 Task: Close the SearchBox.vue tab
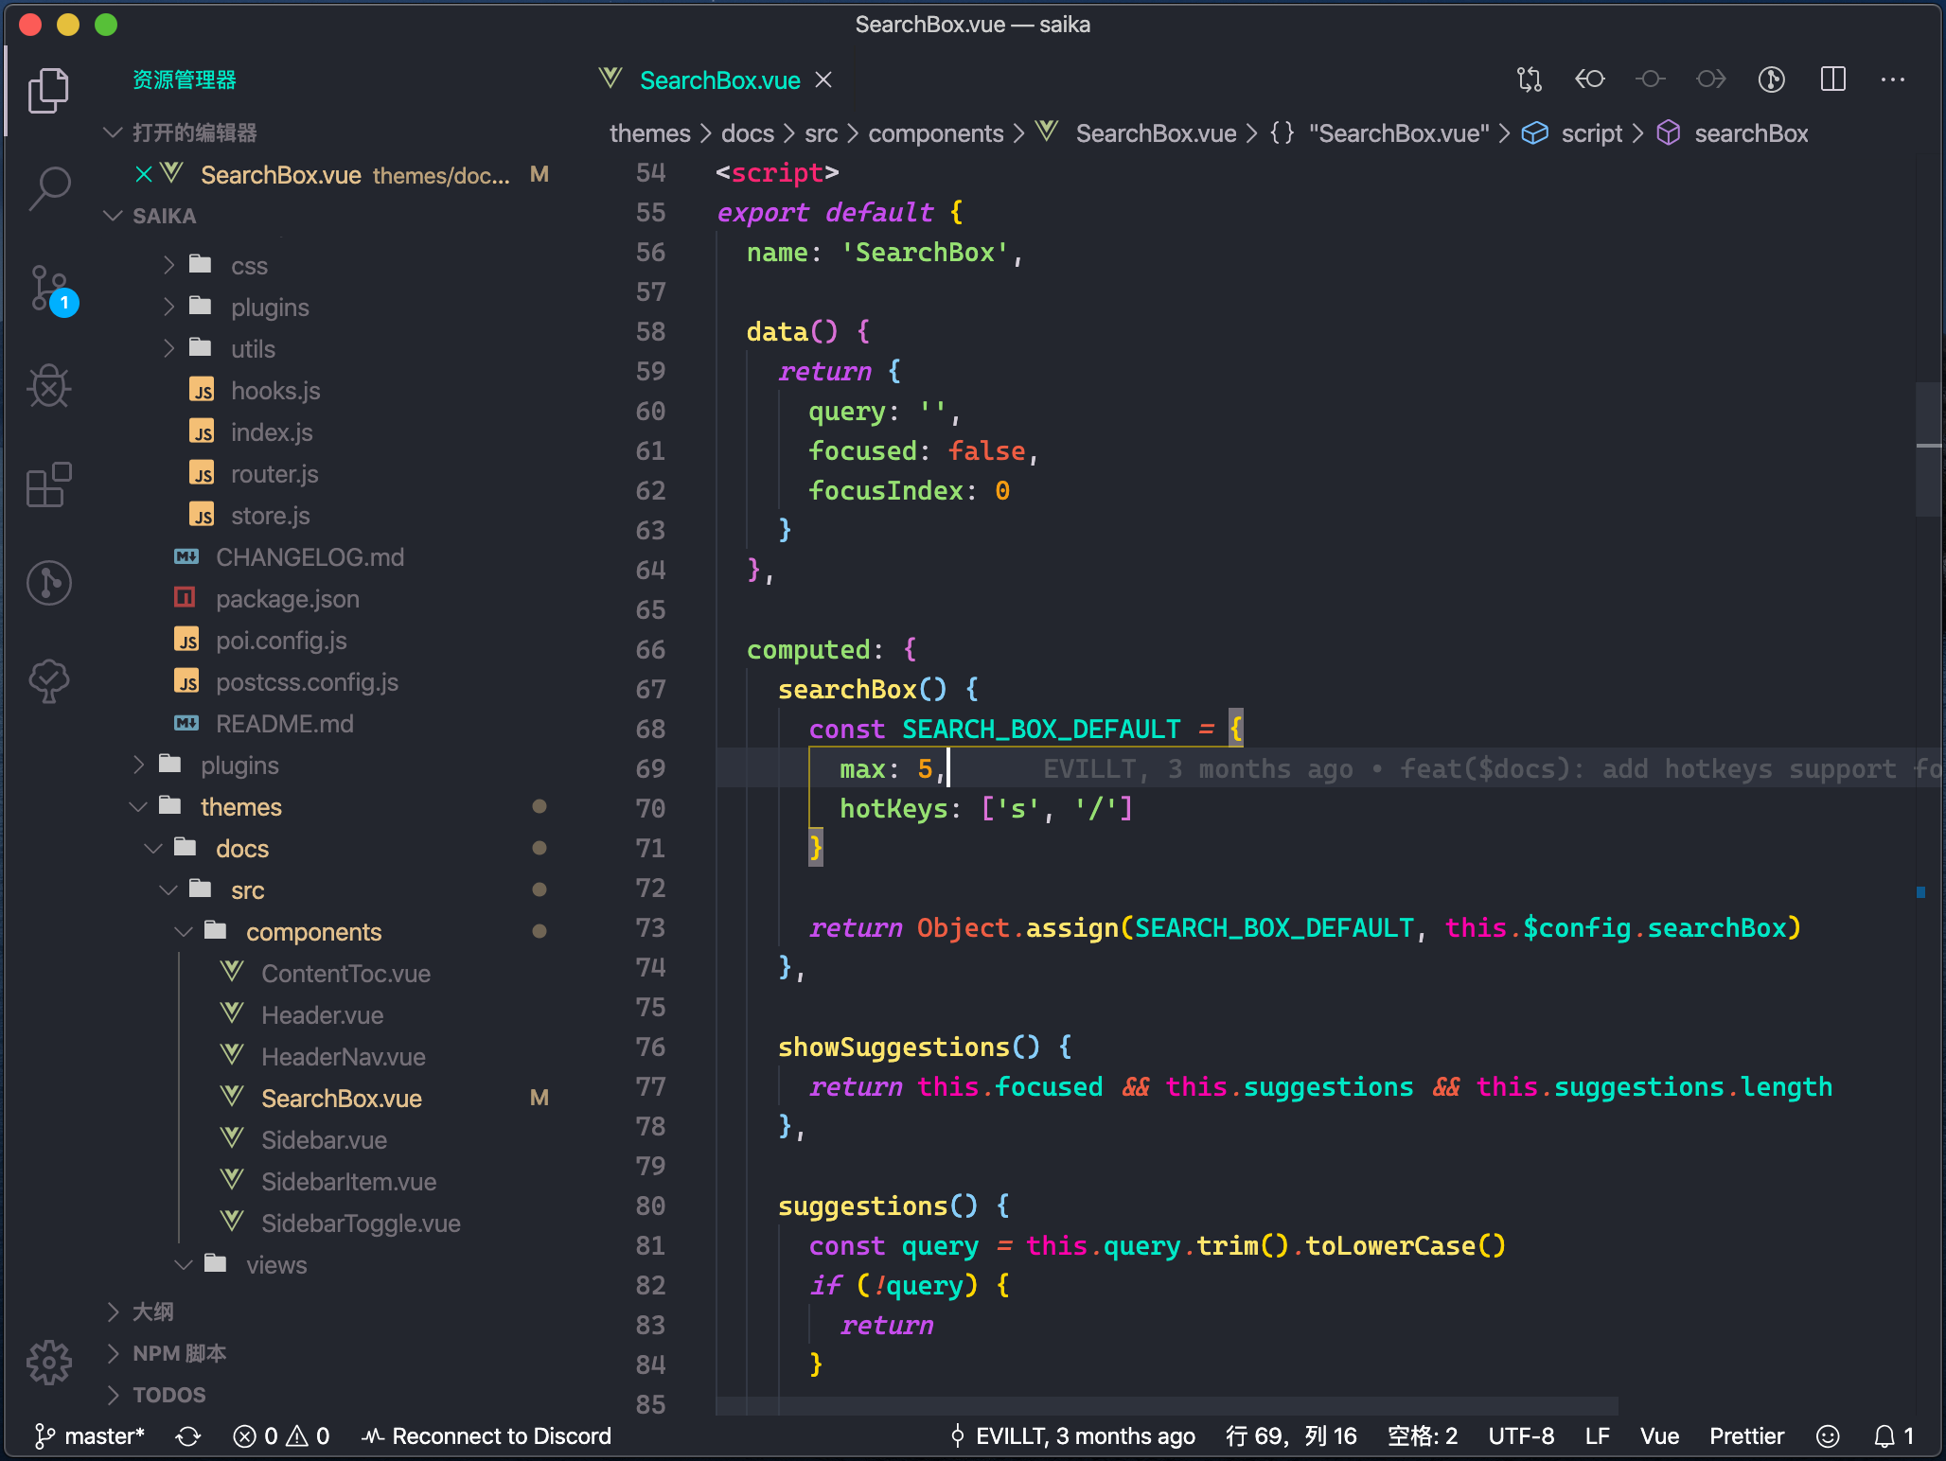(x=823, y=80)
